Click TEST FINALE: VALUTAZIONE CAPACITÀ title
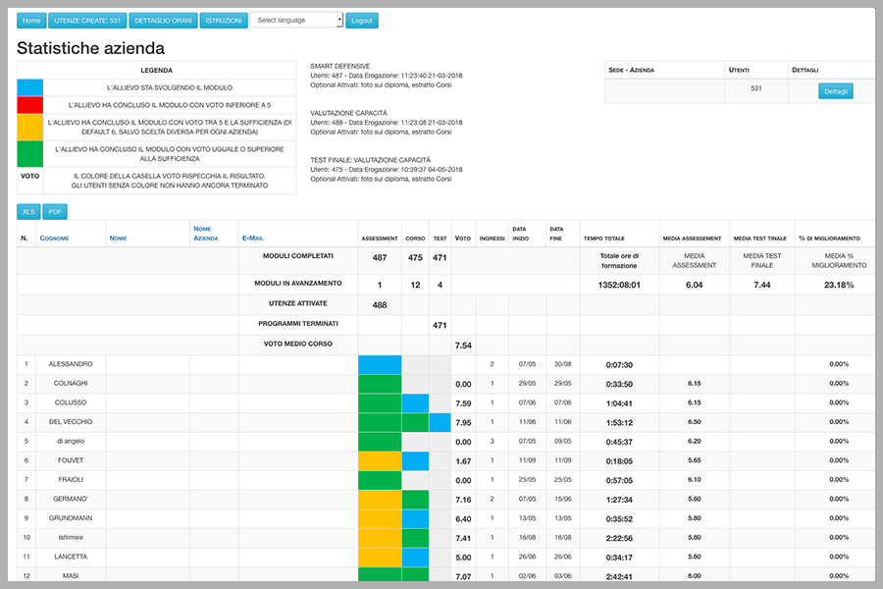Image resolution: width=883 pixels, height=589 pixels. pyautogui.click(x=370, y=160)
